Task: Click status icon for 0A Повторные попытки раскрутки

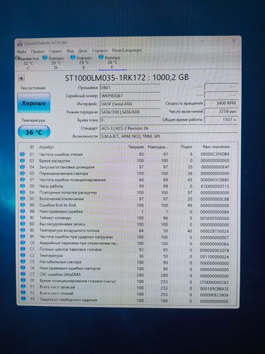Action: [x=23, y=192]
